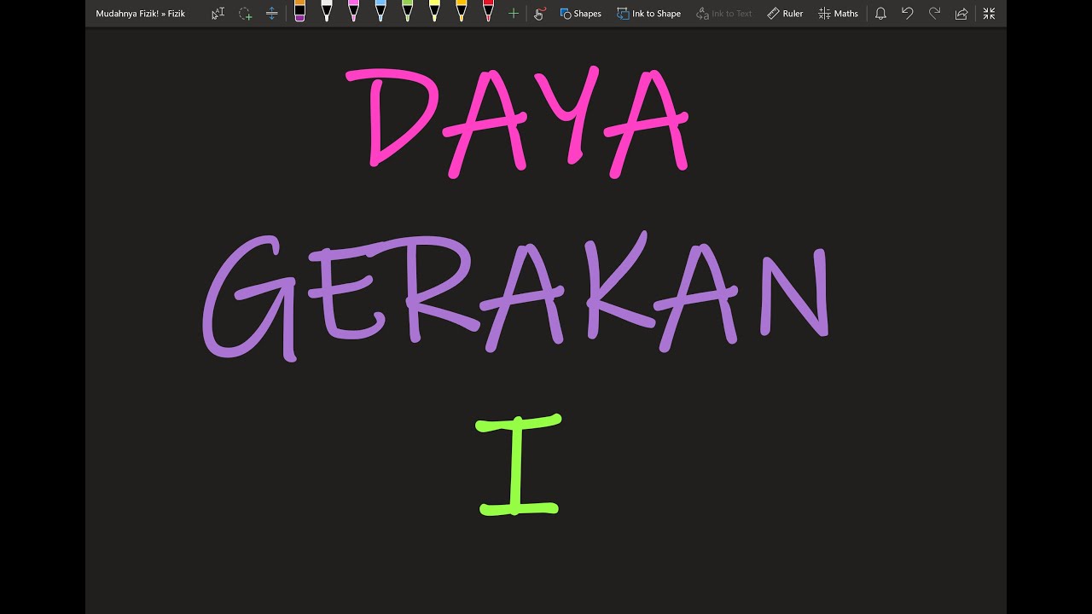
Task: Pick the yellow pen
Action: pyautogui.click(x=434, y=12)
